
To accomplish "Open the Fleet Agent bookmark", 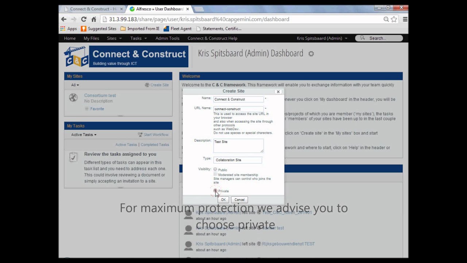I will 177,28.
